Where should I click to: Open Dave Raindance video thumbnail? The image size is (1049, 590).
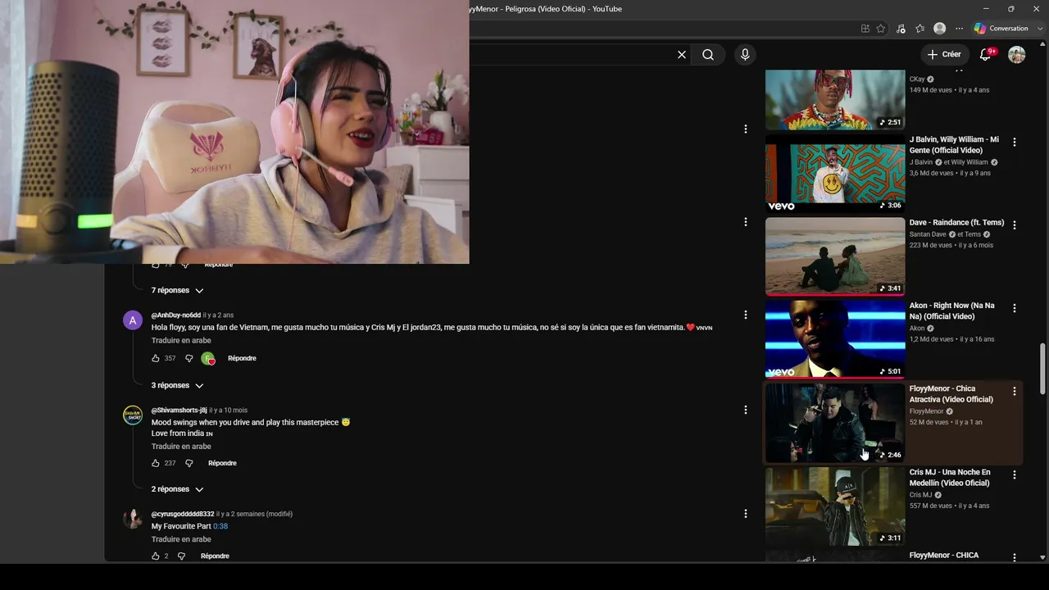pos(835,256)
